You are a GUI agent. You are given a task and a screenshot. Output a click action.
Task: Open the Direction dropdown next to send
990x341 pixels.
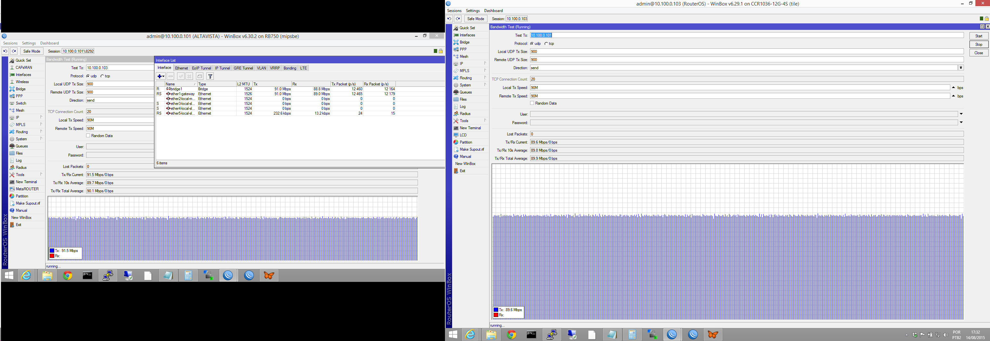point(961,68)
